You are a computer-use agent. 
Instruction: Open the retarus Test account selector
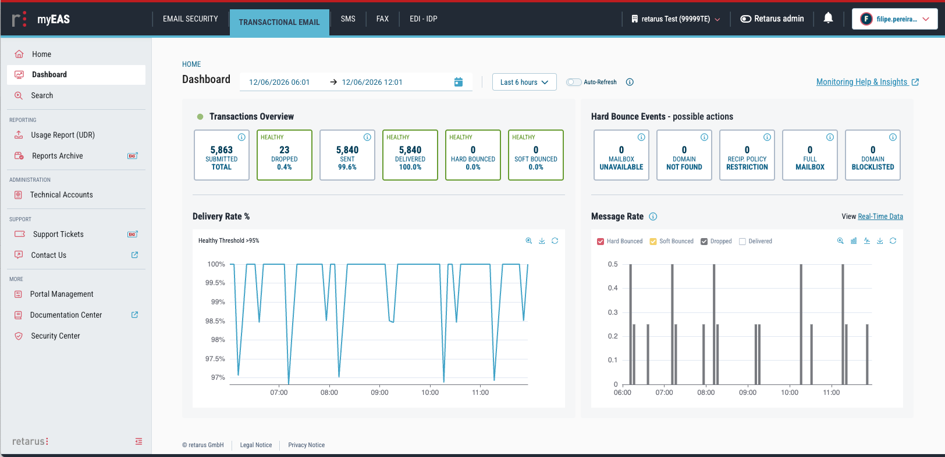[x=676, y=19]
